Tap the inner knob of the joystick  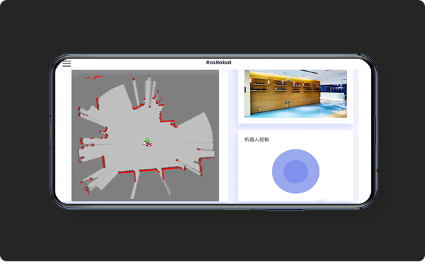point(296,172)
